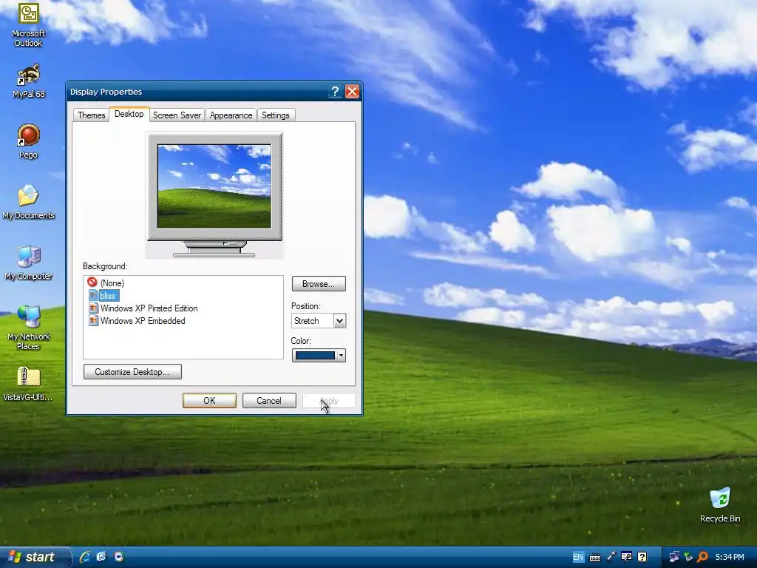Click the microphone icon in language bar

pyautogui.click(x=611, y=557)
